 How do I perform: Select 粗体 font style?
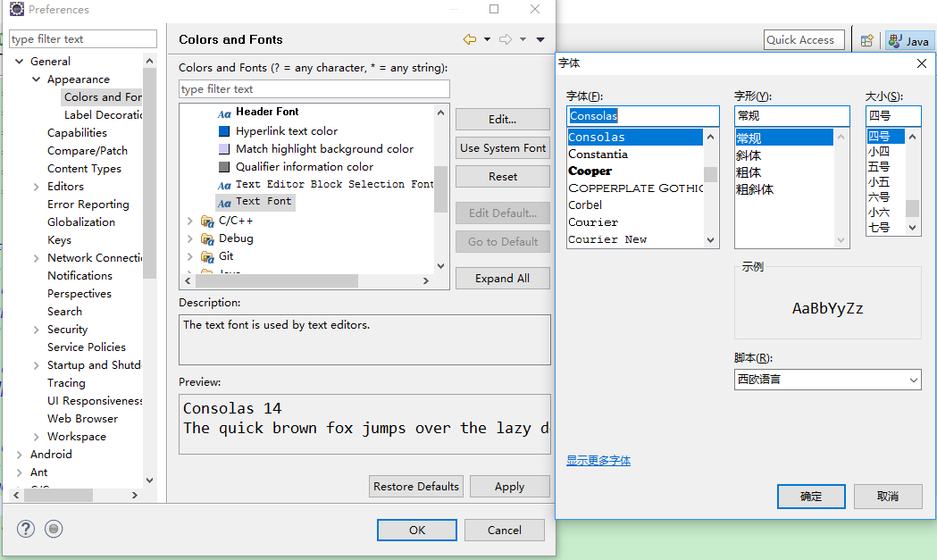[749, 172]
